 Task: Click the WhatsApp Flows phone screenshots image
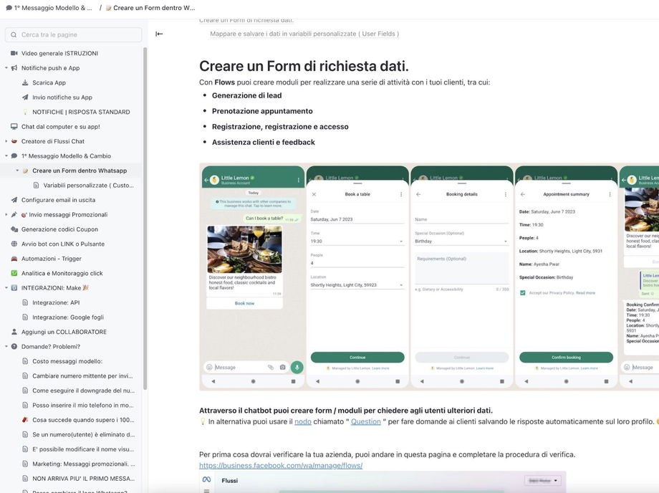(x=429, y=277)
